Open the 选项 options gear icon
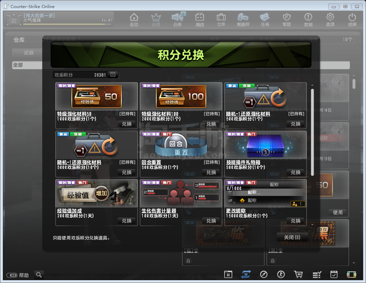 330,20
